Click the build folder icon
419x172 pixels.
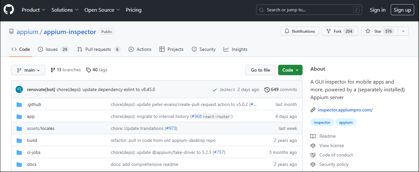coord(19,140)
